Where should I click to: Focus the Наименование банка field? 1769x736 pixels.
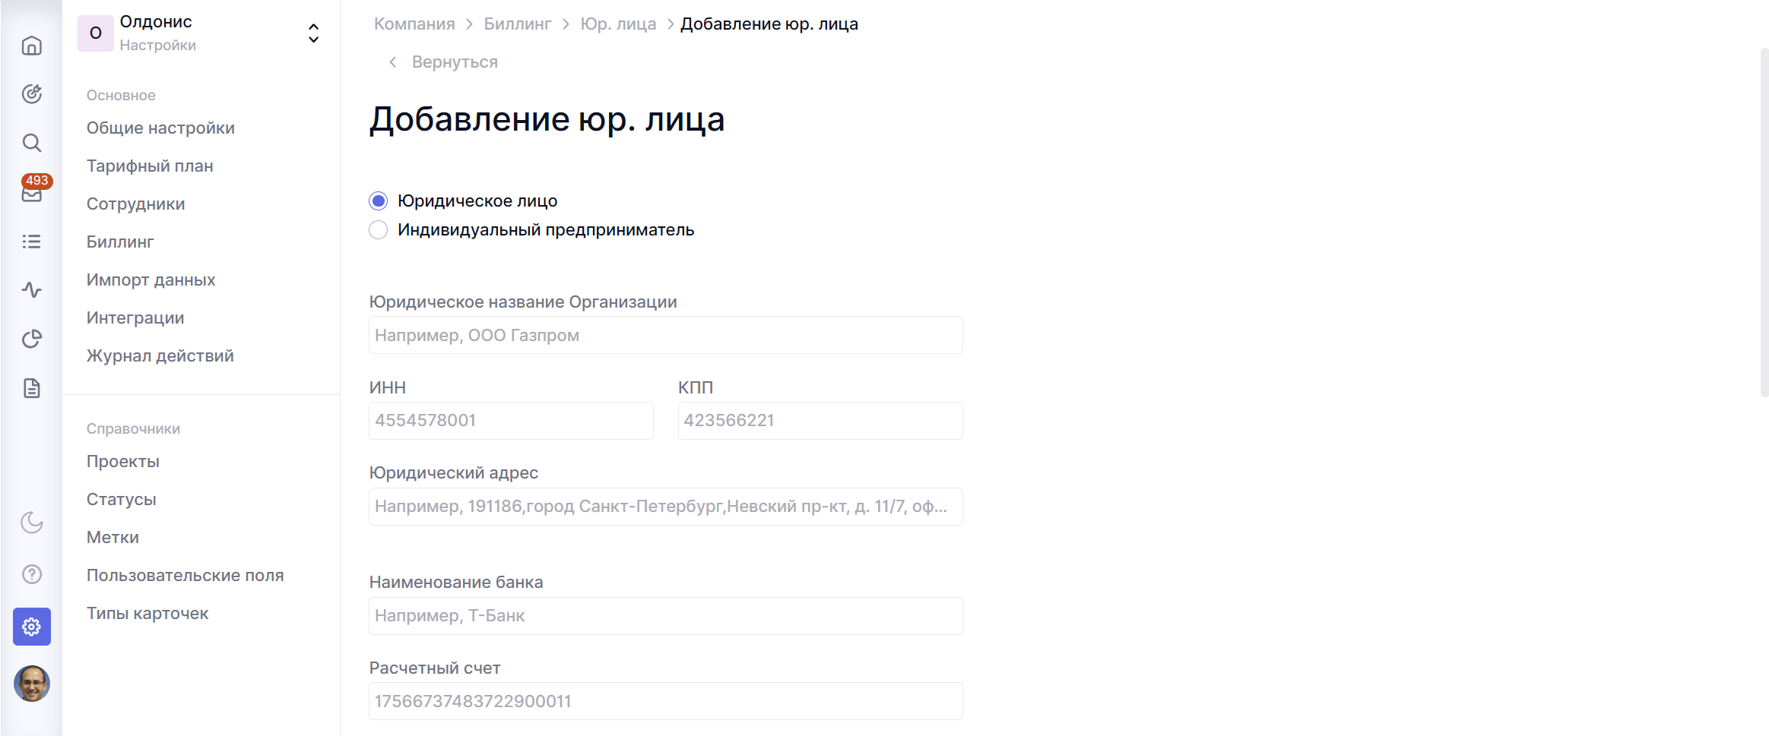point(665,616)
